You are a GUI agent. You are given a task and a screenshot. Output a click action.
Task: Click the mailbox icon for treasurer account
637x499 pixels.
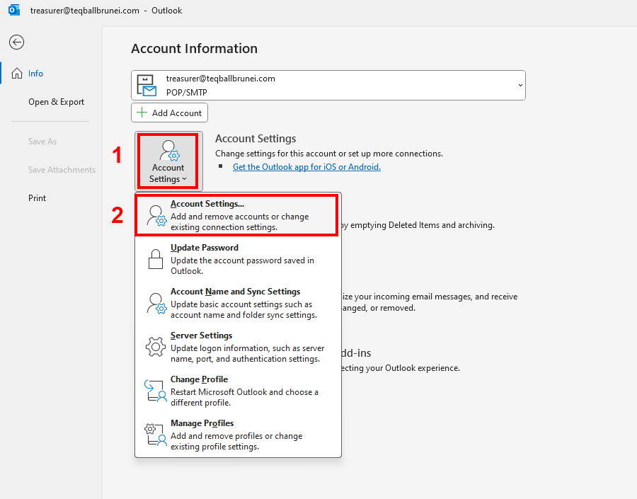147,85
